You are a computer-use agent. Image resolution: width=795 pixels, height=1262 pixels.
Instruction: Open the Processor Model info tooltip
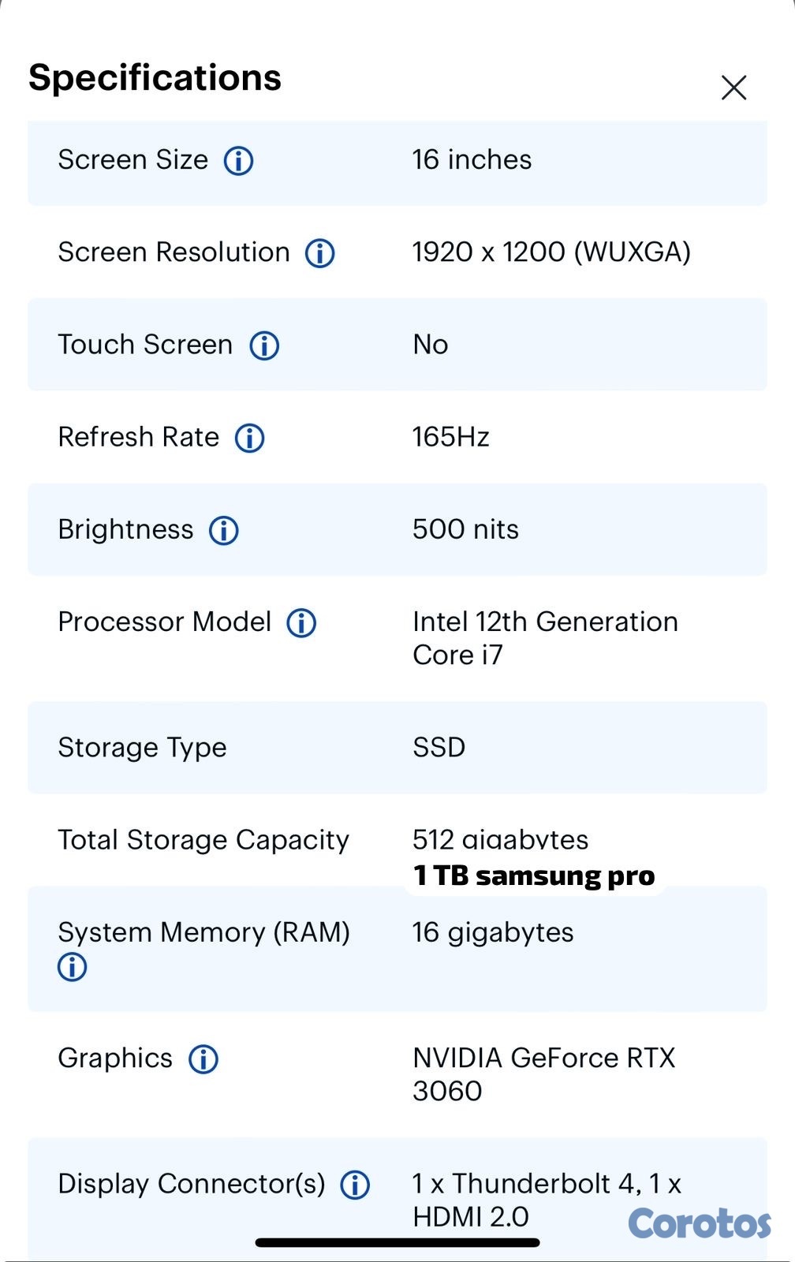304,622
